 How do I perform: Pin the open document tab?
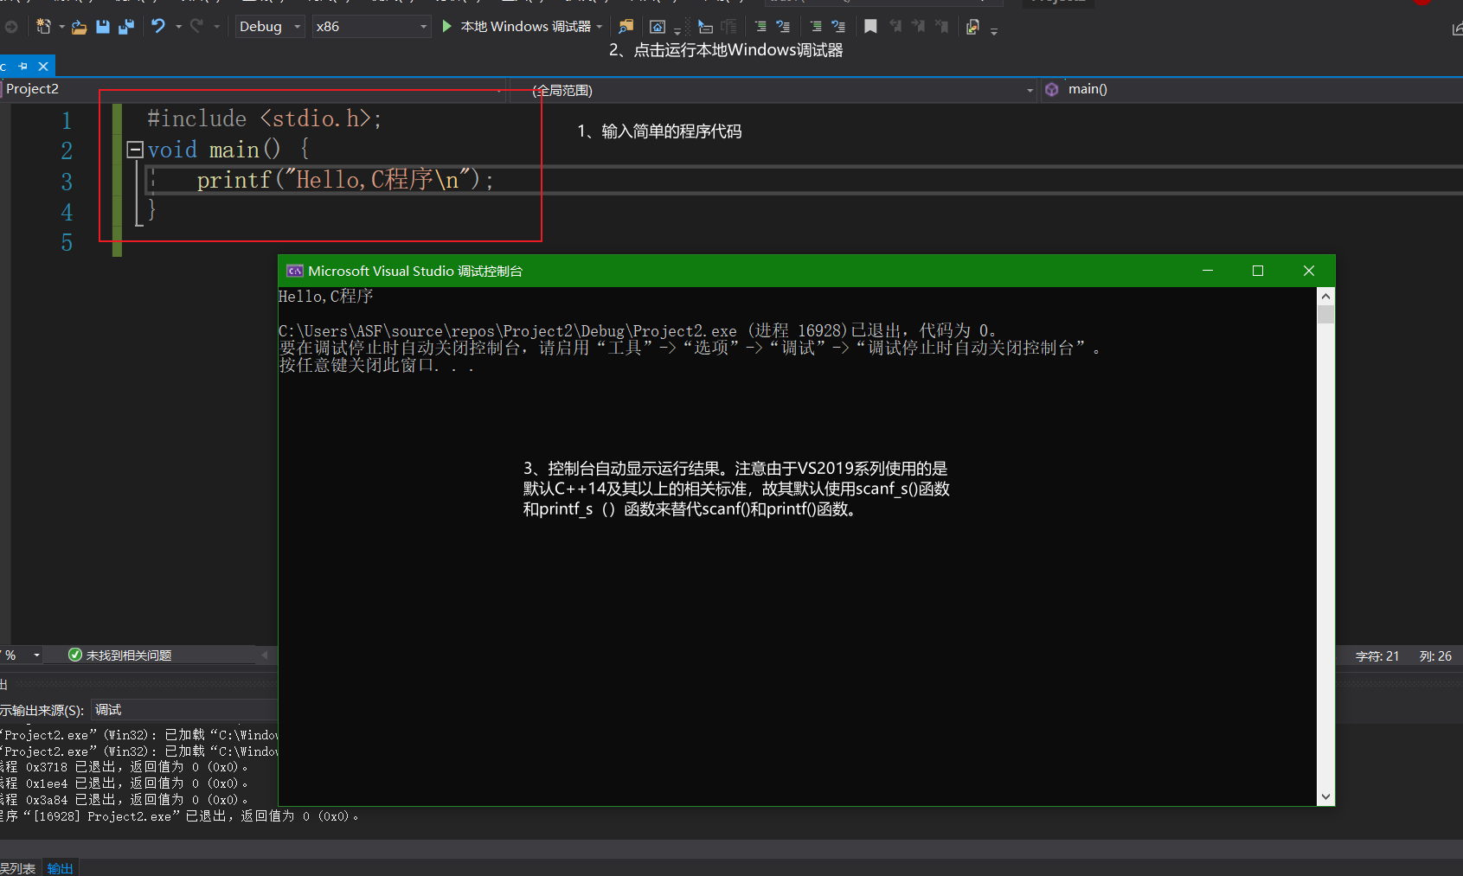[x=23, y=66]
